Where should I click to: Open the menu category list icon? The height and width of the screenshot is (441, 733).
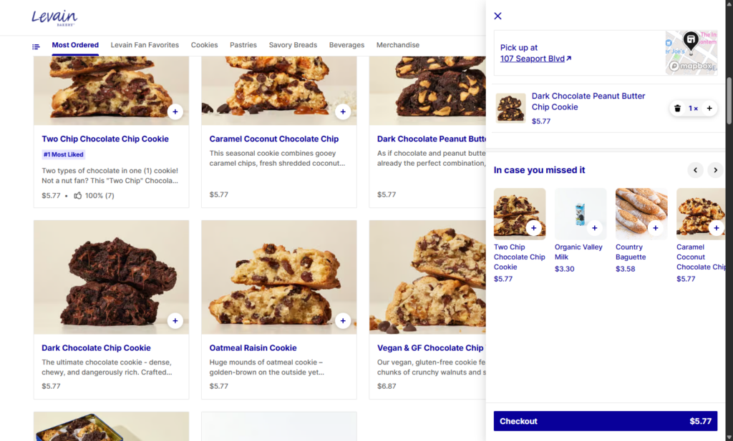36,46
